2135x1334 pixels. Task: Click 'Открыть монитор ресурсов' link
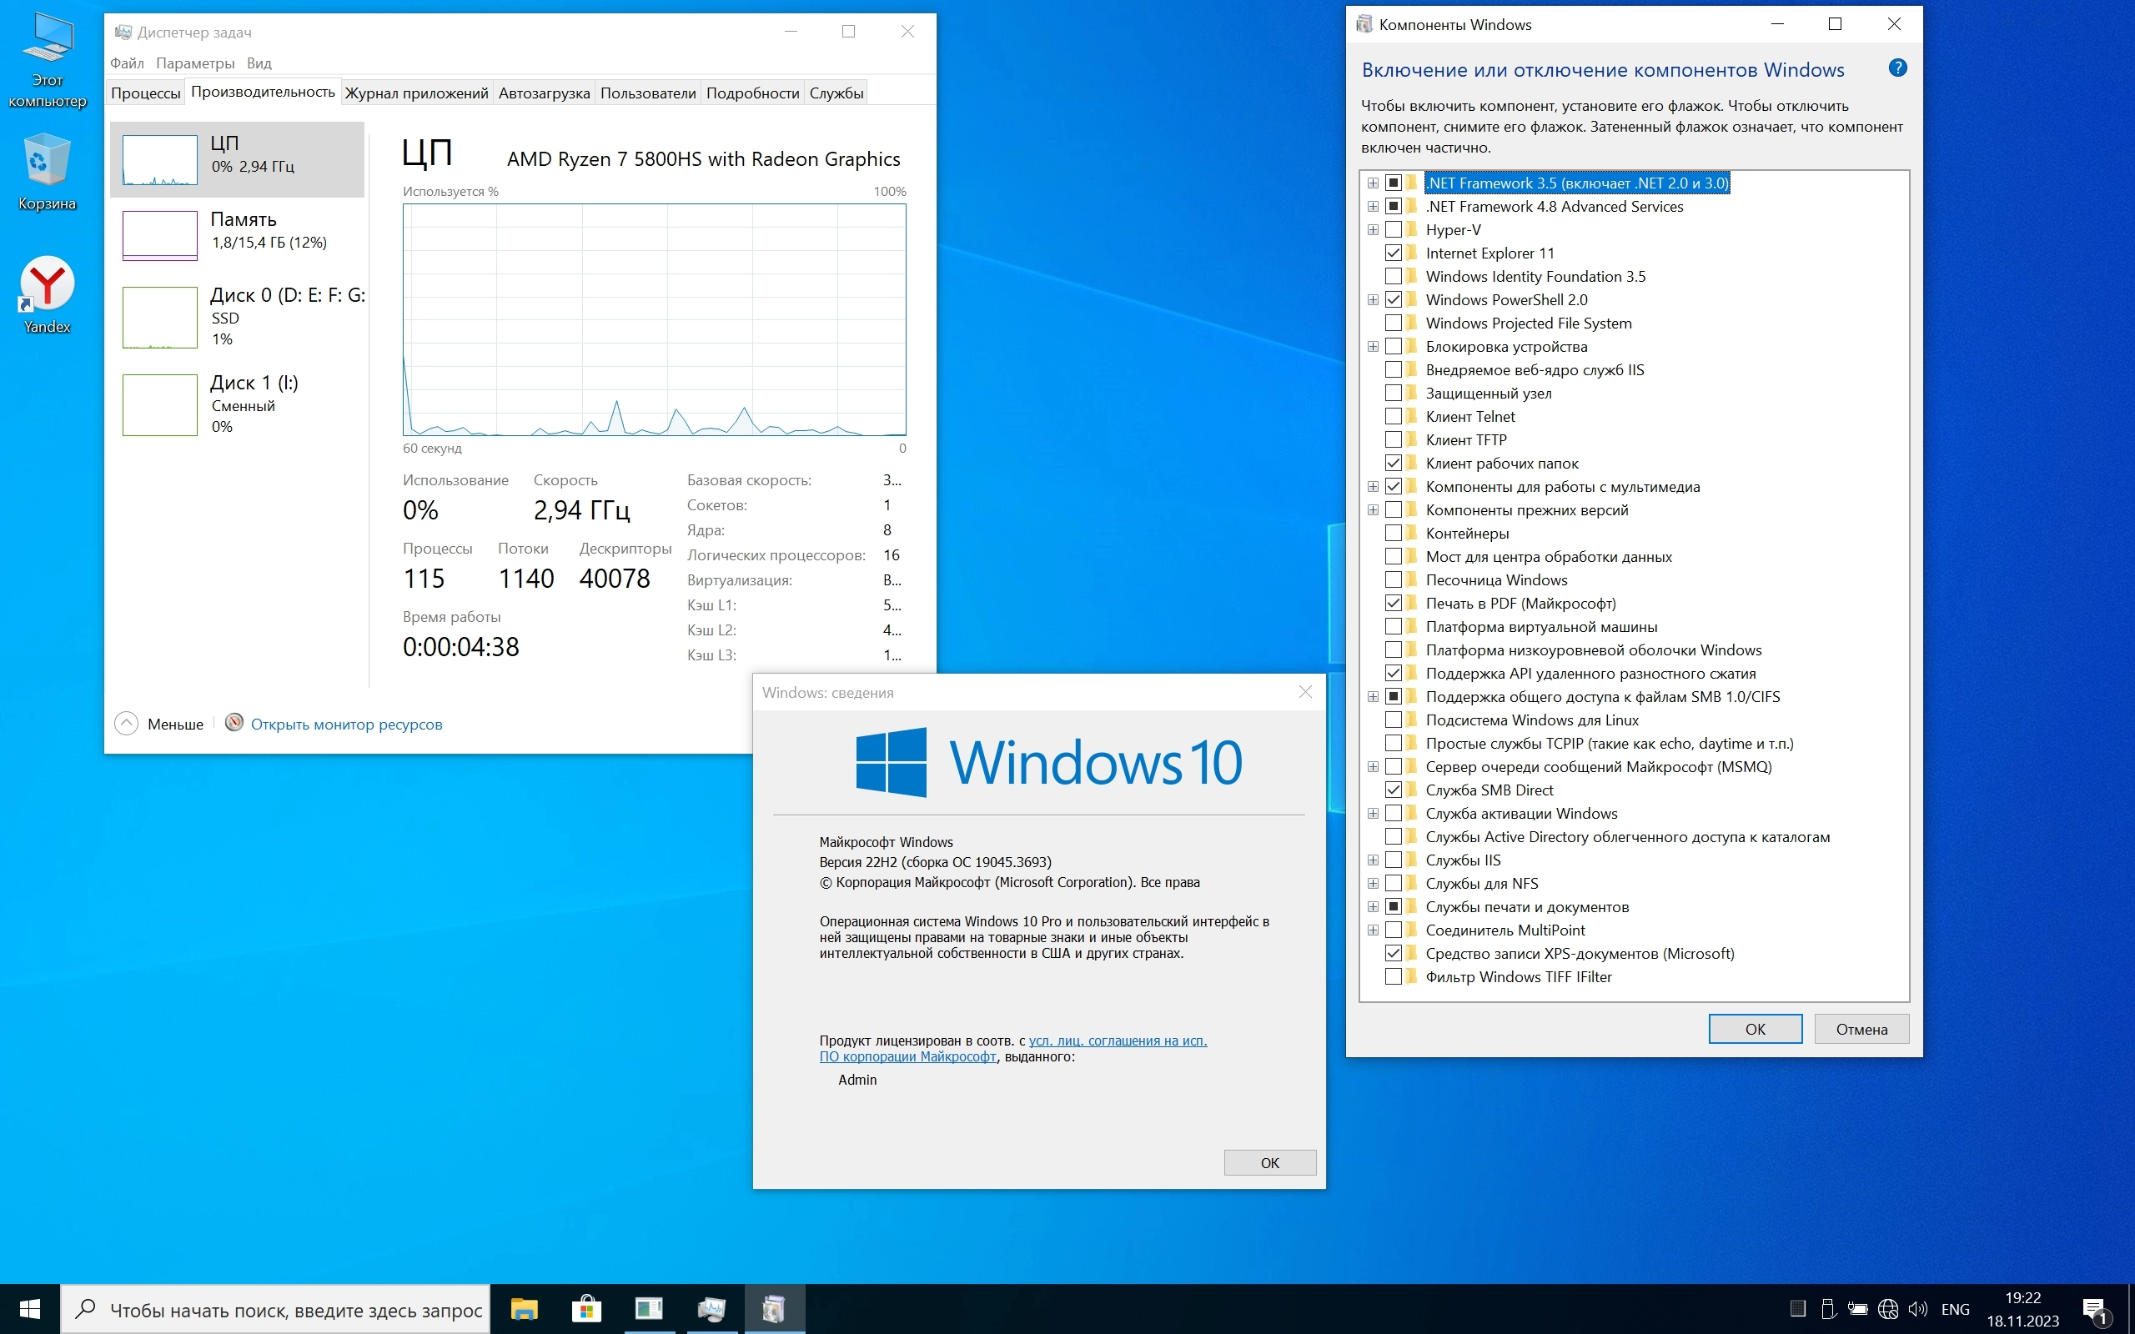click(346, 725)
